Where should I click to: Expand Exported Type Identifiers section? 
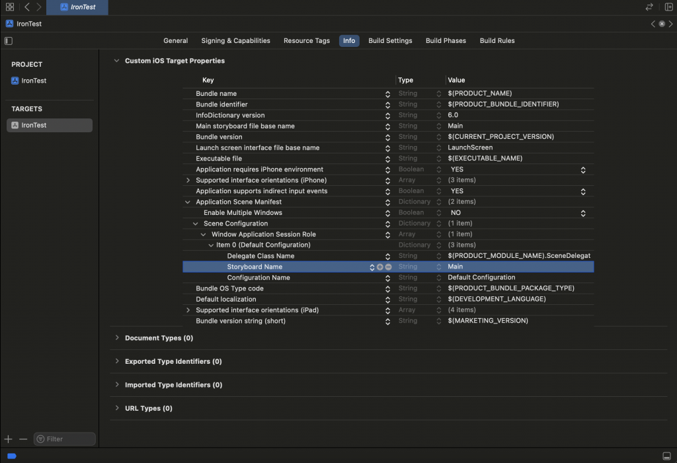116,361
